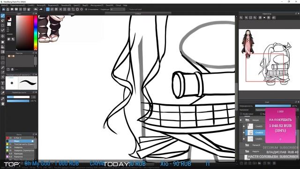Click the Redo arrow in toolbar
The image size is (300, 169).
41,9
